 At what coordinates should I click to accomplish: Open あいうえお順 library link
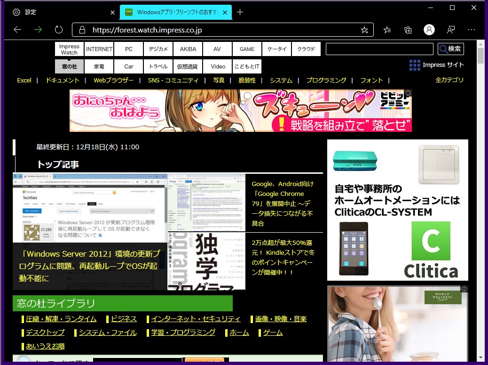tap(45, 346)
